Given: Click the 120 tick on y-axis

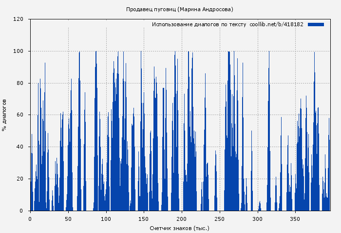Looking at the screenshot, I should (19, 19).
